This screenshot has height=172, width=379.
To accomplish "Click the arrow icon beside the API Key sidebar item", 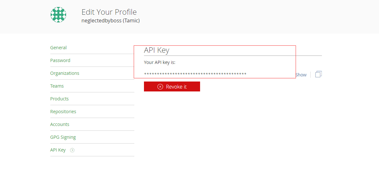I will click(72, 150).
